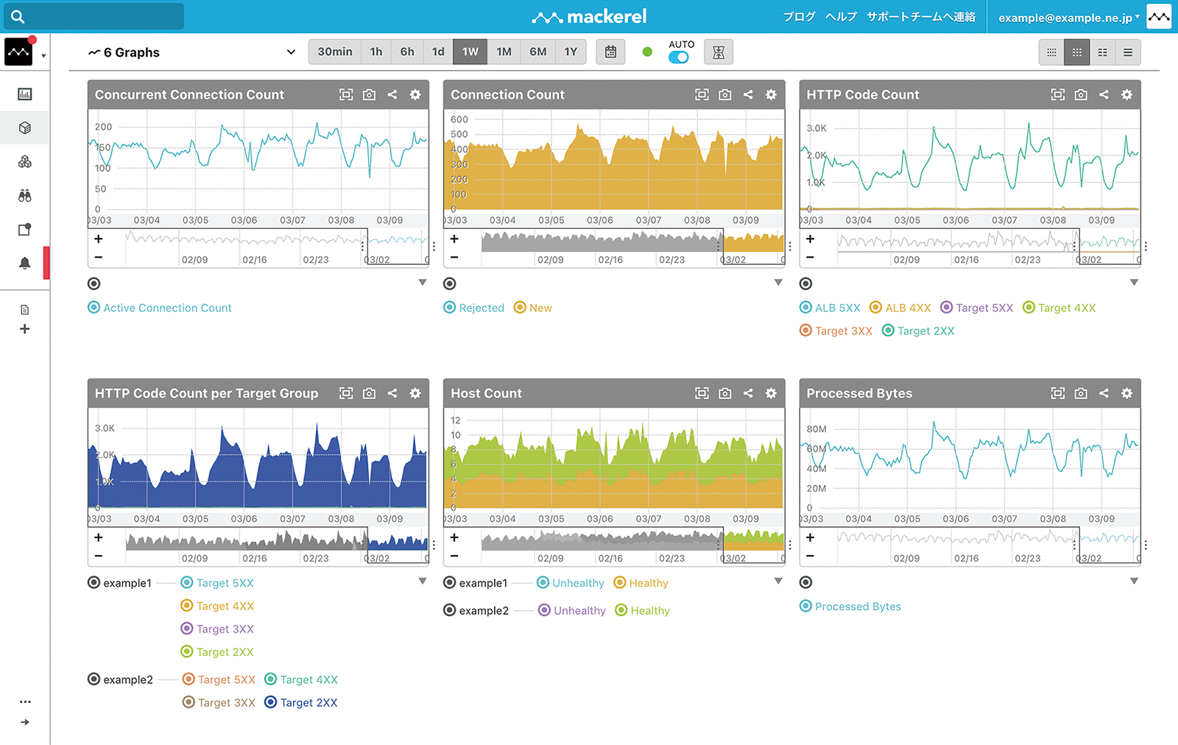The height and width of the screenshot is (745, 1178).
Task: Switch to the single-column list layout
Action: tap(1127, 52)
